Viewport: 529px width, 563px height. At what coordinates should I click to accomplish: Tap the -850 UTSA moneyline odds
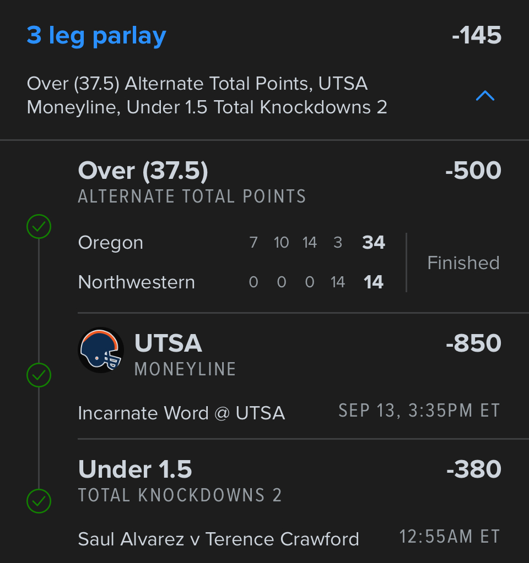(473, 344)
